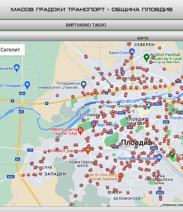Click the bus stop left of УМБАЛ Каспела label
The height and width of the screenshot is (212, 183).
pos(49,151)
